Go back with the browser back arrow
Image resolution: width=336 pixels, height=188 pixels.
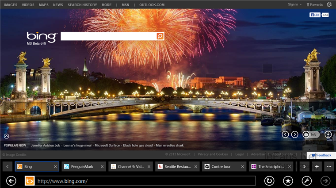pos(11,181)
